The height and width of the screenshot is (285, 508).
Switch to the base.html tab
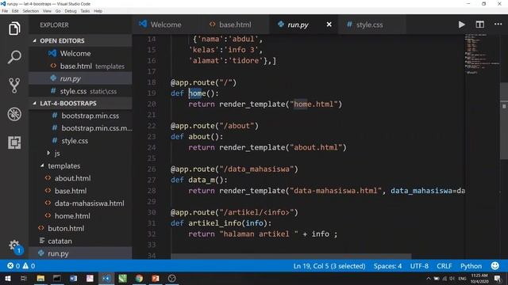(x=235, y=25)
